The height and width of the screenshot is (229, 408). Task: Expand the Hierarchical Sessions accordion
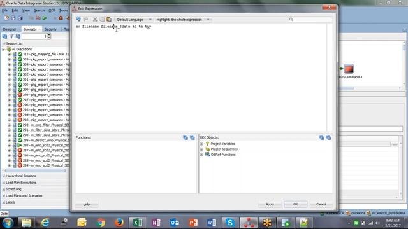pos(20,176)
